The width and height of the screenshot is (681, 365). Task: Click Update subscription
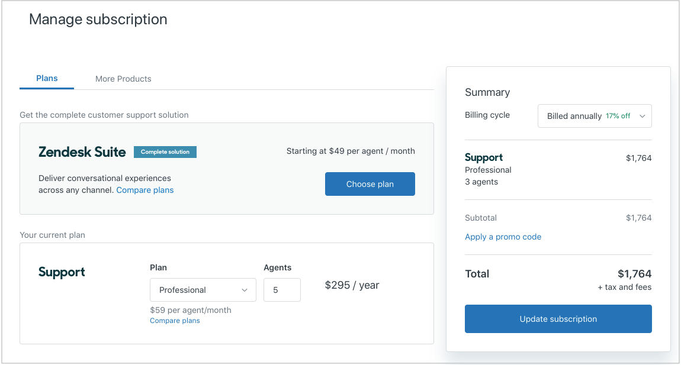tap(558, 318)
